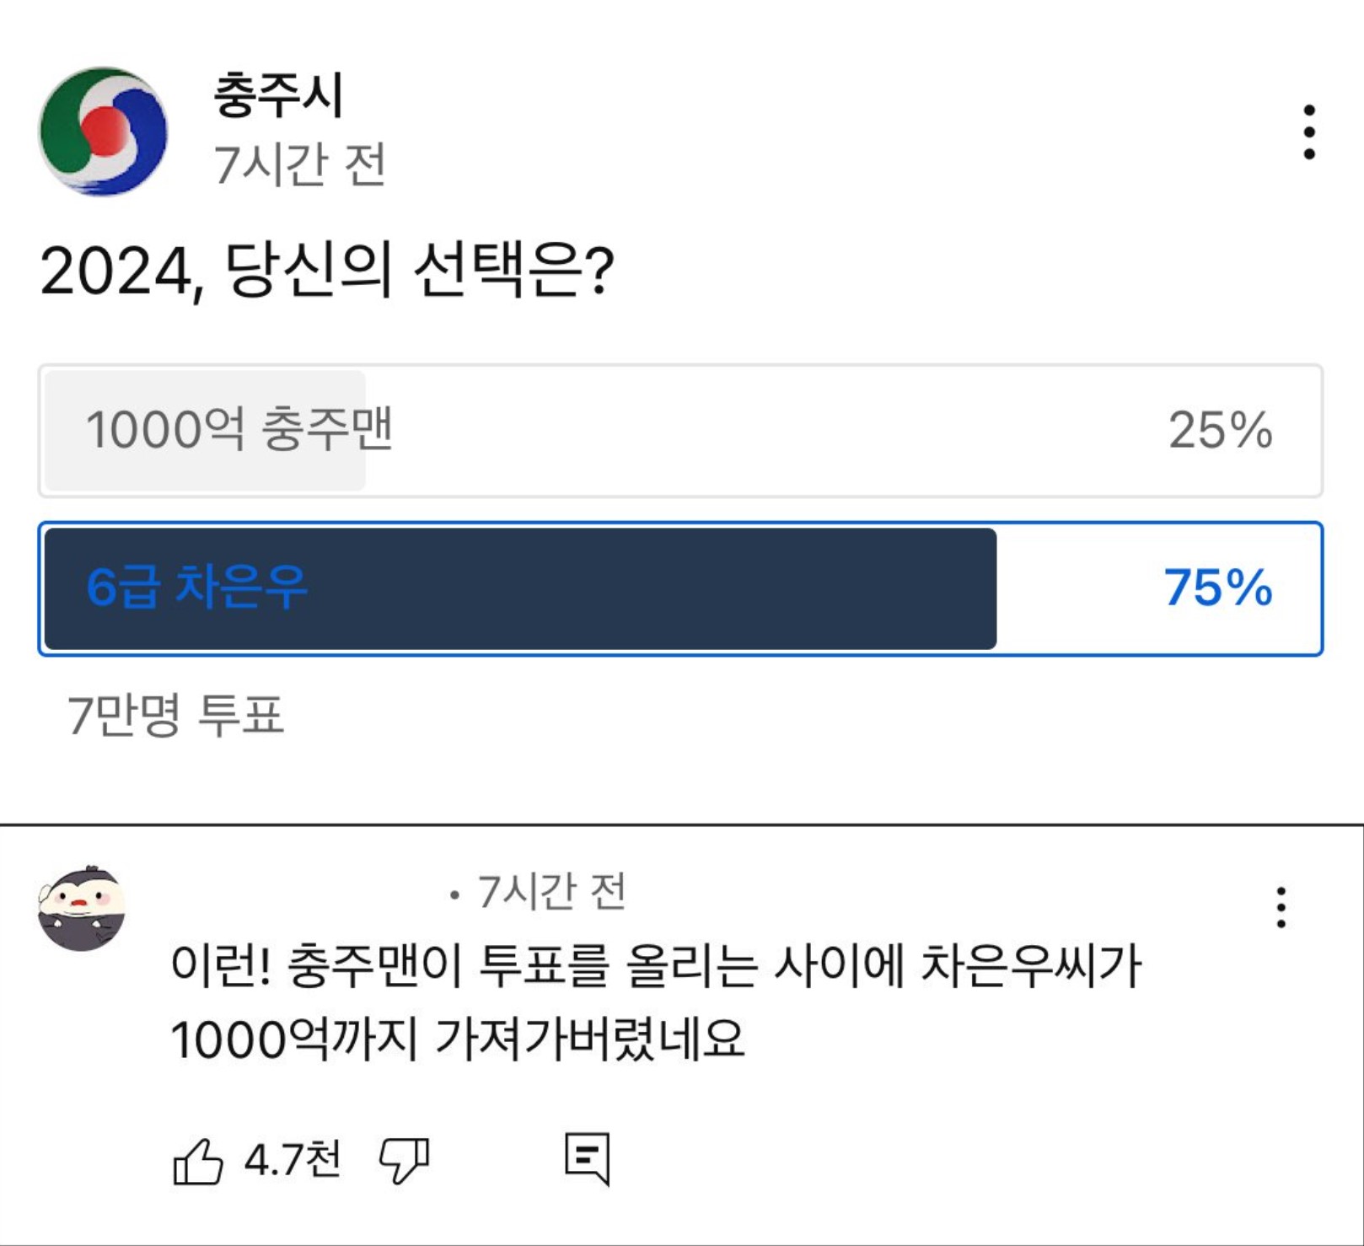Click the 7만명 투표 vote count
Image resolution: width=1364 pixels, height=1246 pixels.
point(175,716)
